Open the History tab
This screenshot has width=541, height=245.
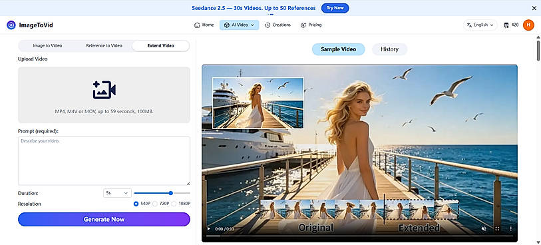tap(389, 49)
